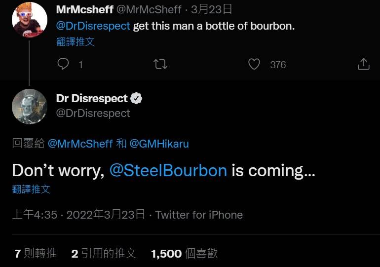Click the @DrDisrespect mention in first tweet
The height and width of the screenshot is (267, 380).
93,26
